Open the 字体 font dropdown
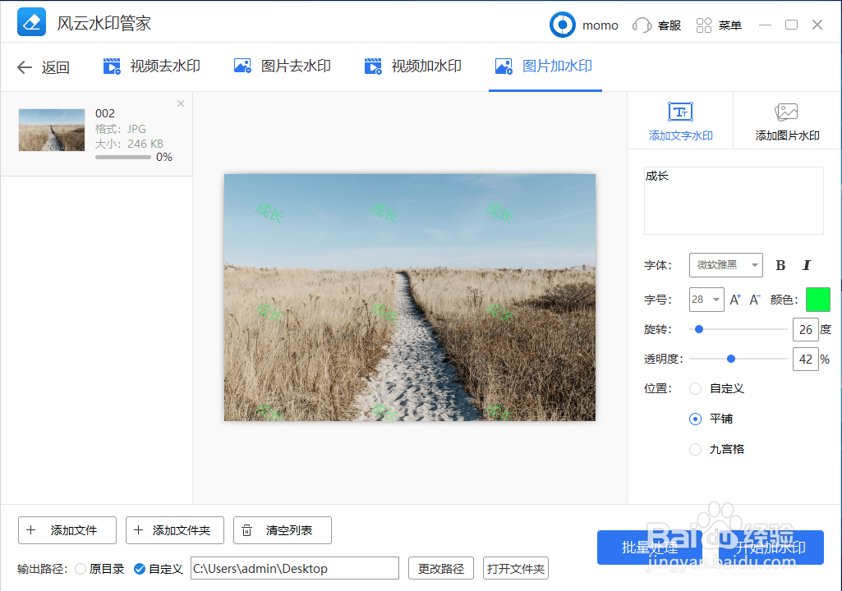 [x=725, y=265]
